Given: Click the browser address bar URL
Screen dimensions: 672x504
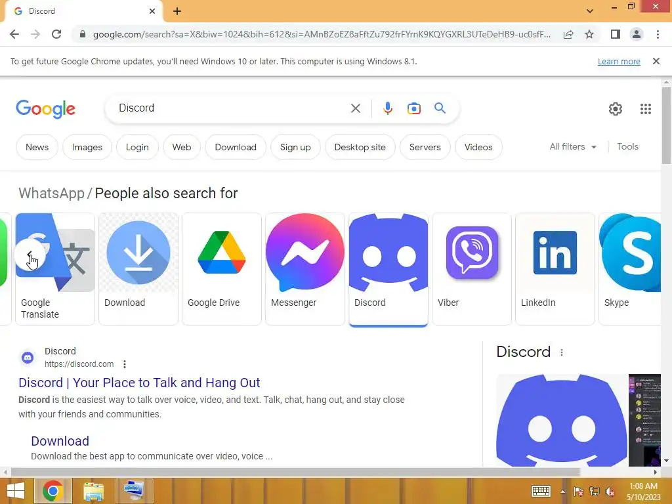Looking at the screenshot, I should (322, 34).
